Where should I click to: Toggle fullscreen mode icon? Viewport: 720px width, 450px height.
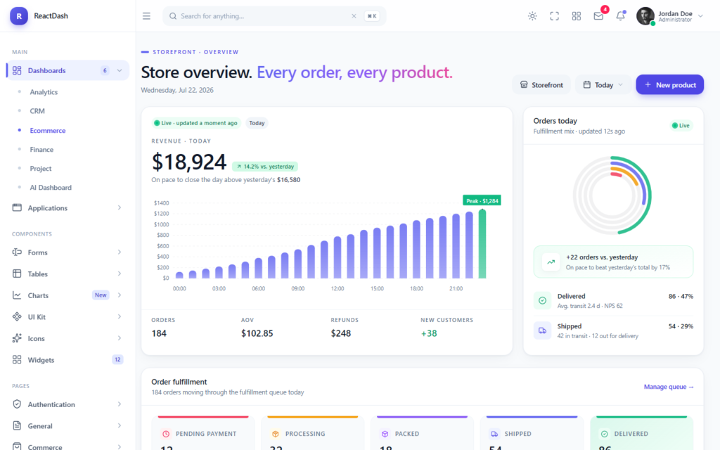click(x=554, y=16)
